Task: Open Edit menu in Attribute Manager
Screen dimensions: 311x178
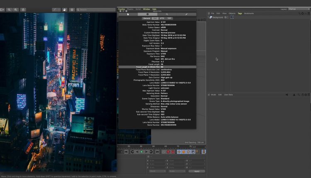Action: pos(220,95)
